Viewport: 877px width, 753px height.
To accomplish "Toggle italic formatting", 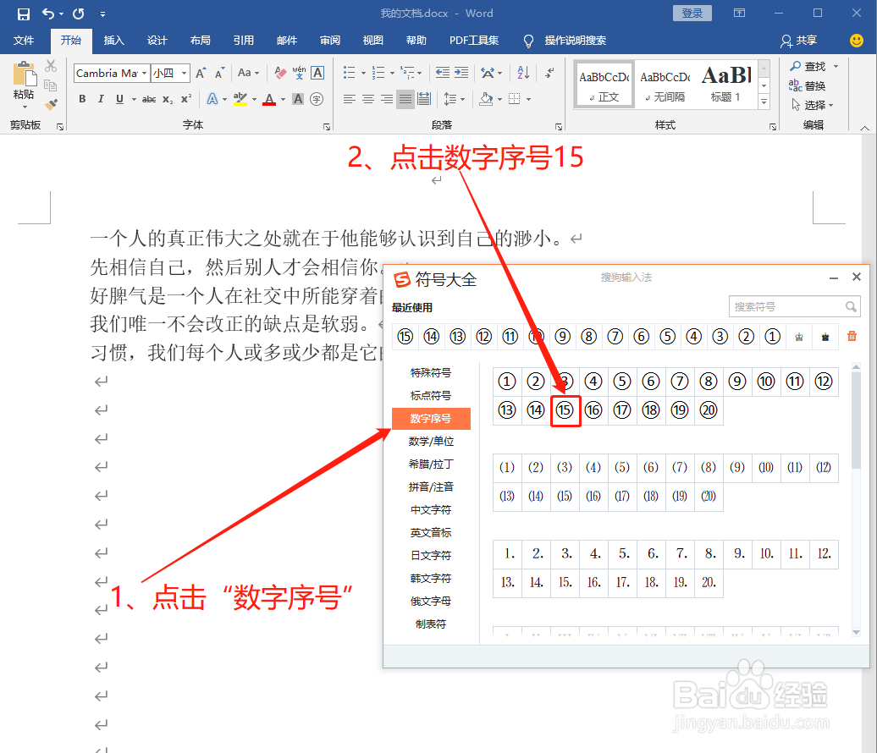I will pos(101,99).
